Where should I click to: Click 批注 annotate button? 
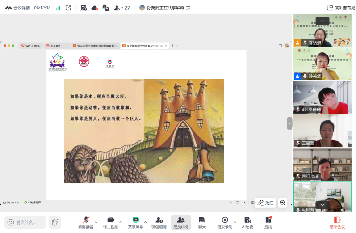(265, 203)
